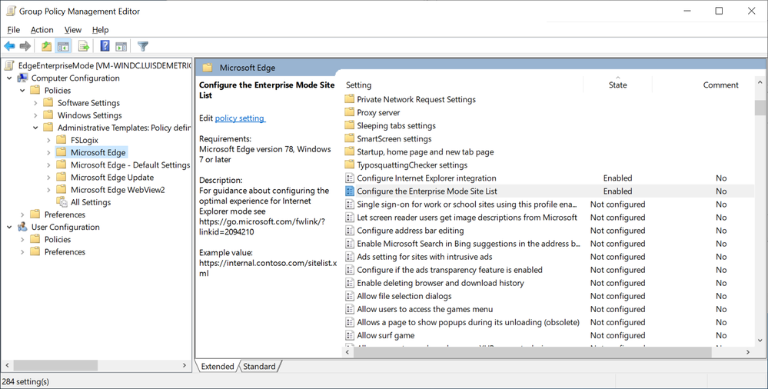
Task: Click the Configure address bar editing policy icon
Action: [349, 231]
